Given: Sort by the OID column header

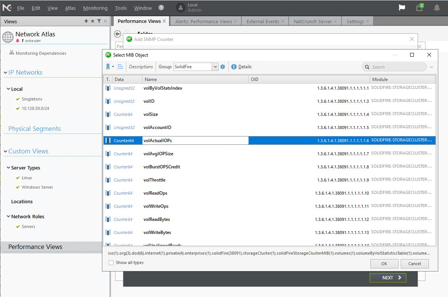Looking at the screenshot, I should (309, 79).
